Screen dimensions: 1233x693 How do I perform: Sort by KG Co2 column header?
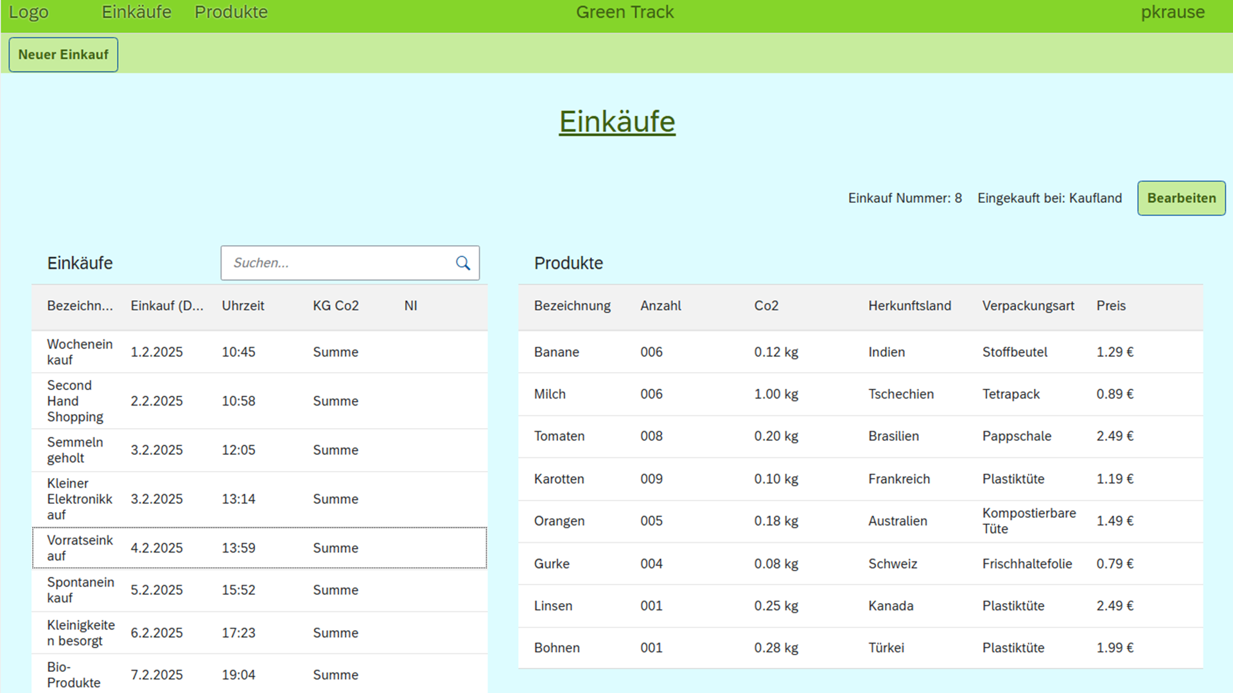click(335, 306)
